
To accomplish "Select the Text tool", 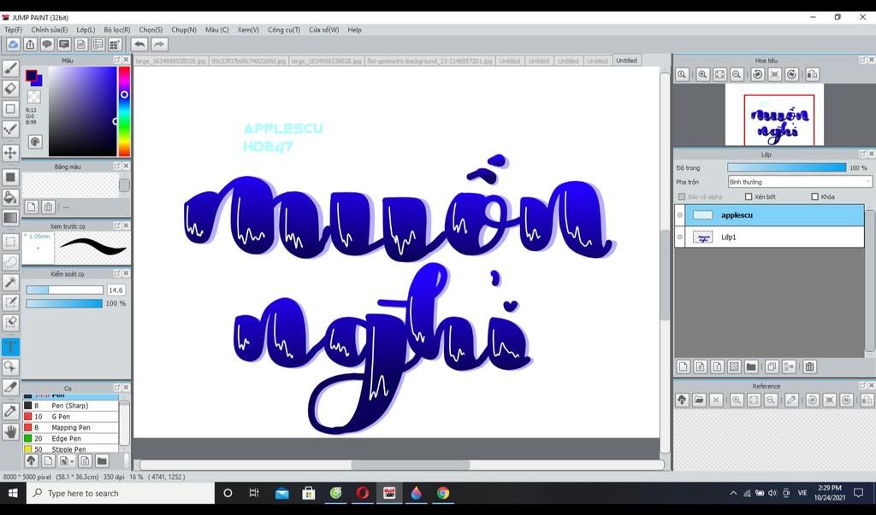I will pos(10,347).
